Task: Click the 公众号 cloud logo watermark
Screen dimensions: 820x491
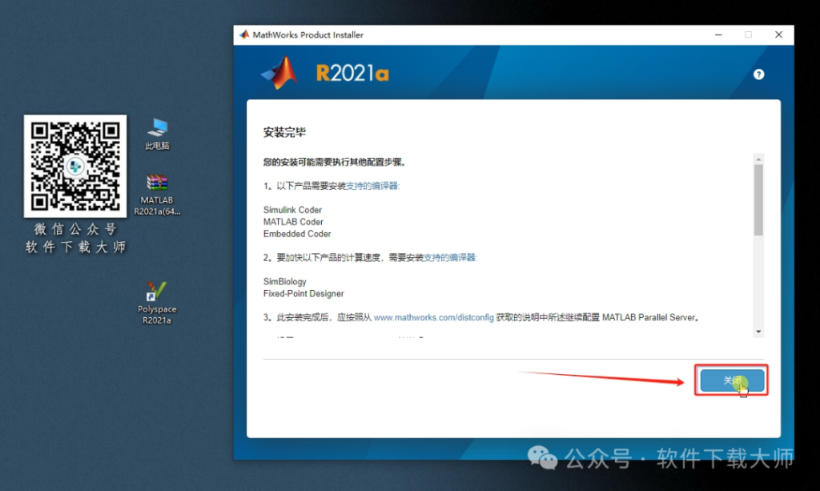Action: pos(542,458)
